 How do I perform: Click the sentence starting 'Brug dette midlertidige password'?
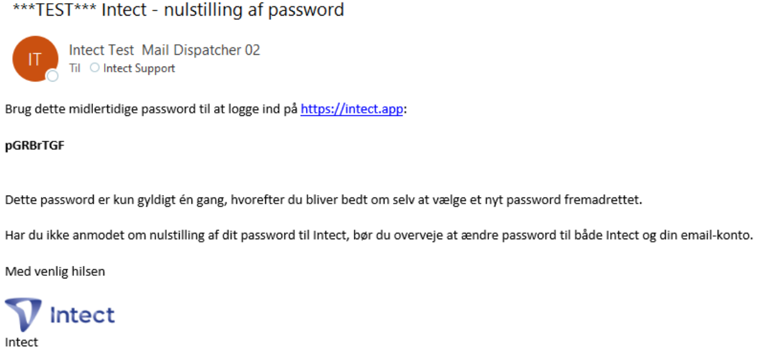pyautogui.click(x=206, y=110)
